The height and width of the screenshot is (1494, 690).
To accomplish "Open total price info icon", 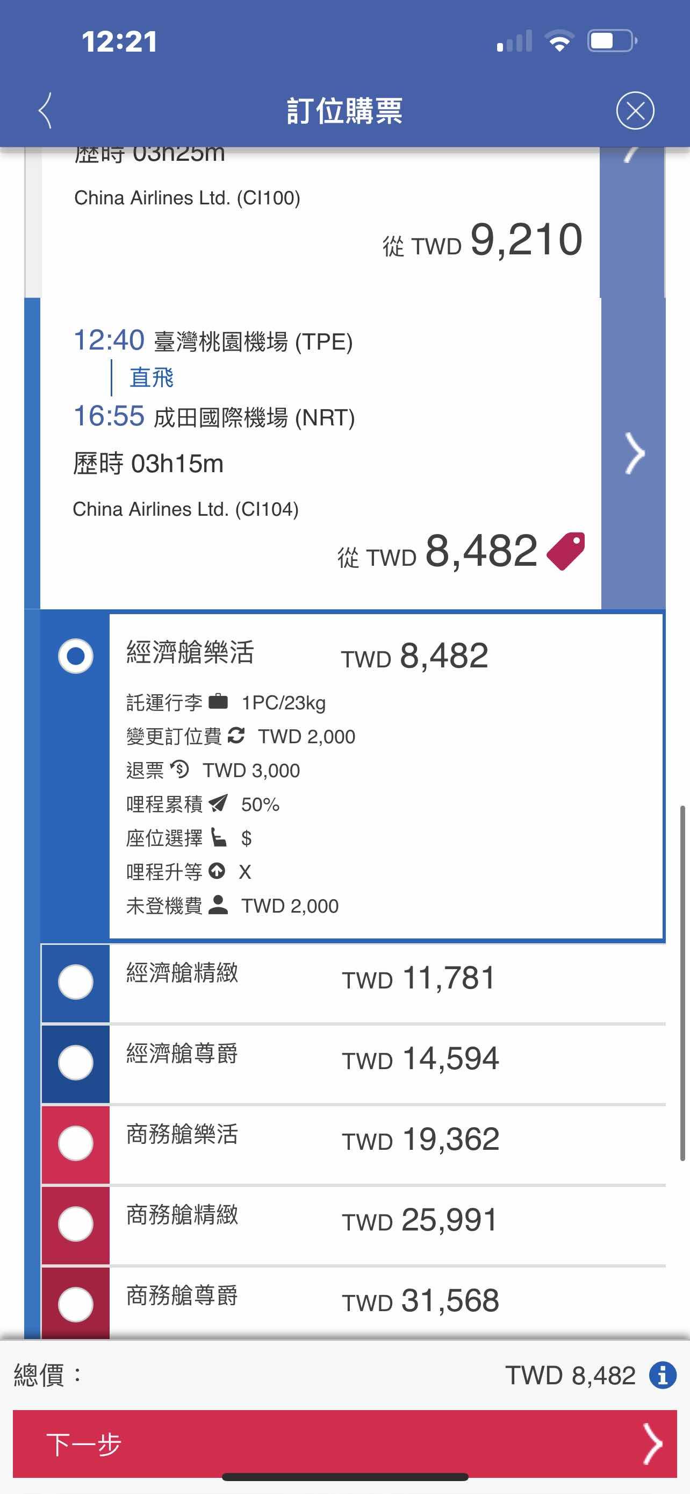I will coord(662,1375).
